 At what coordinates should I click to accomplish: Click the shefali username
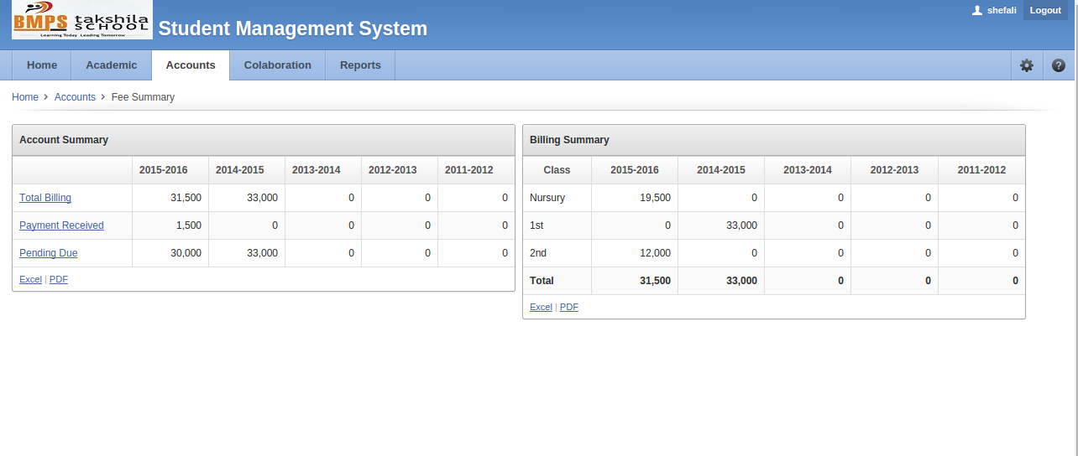coord(1002,11)
